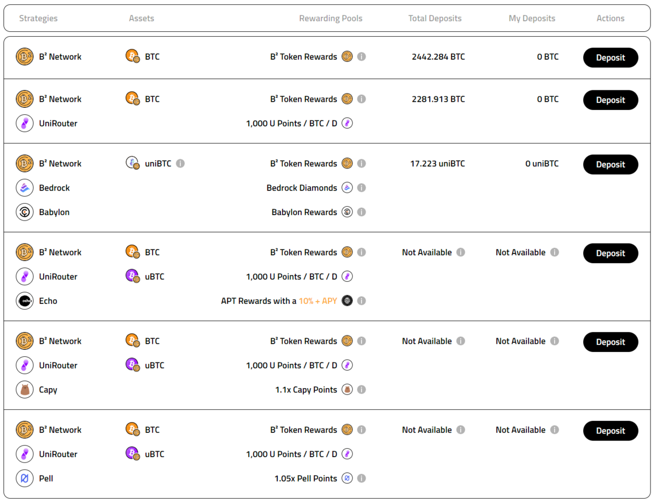Click the 10% + APY highlighted text

318,301
